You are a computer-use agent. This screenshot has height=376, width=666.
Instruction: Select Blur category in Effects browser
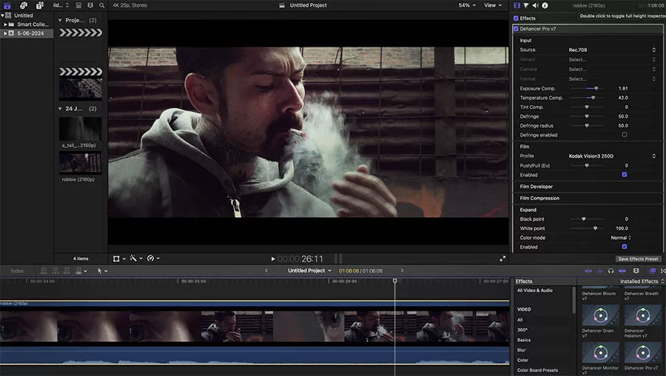coord(522,350)
